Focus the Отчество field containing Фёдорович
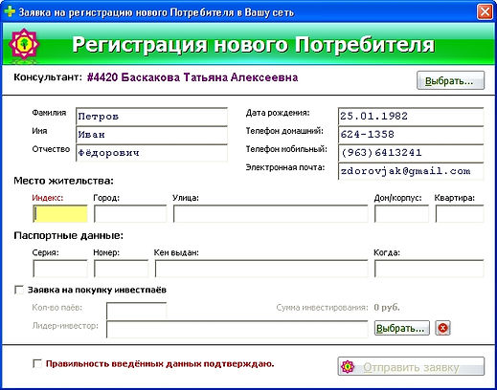 [151, 153]
